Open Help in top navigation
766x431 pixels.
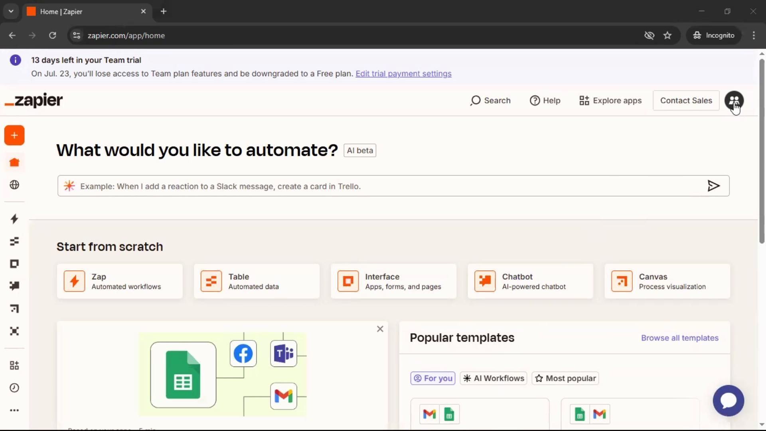[x=545, y=101]
